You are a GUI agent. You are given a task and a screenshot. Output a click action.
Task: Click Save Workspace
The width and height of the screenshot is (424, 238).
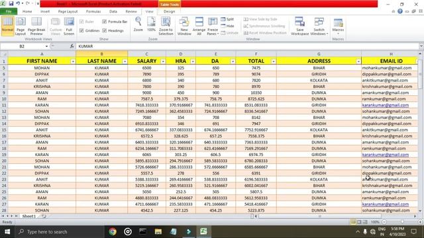pos(299,26)
